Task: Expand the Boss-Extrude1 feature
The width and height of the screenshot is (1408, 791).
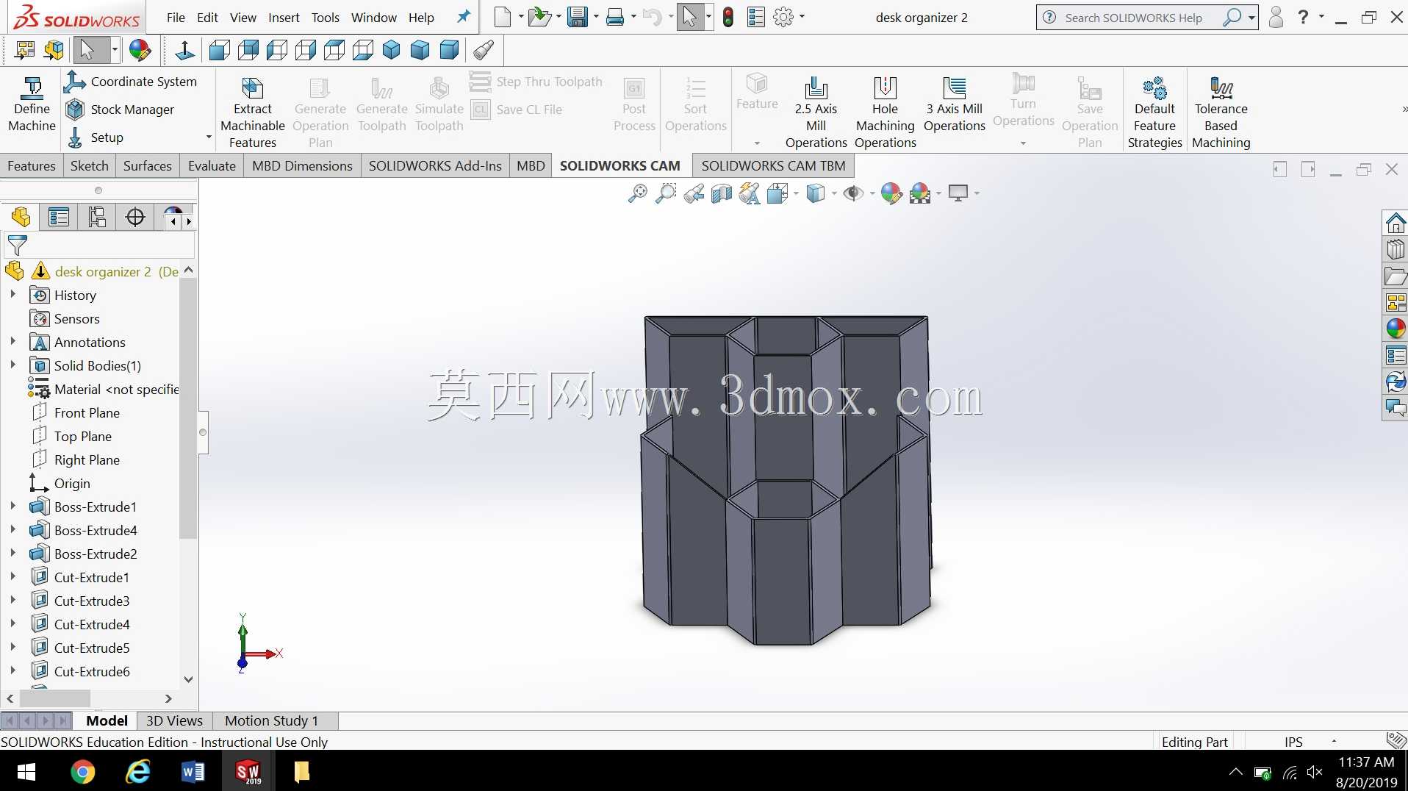Action: [12, 507]
